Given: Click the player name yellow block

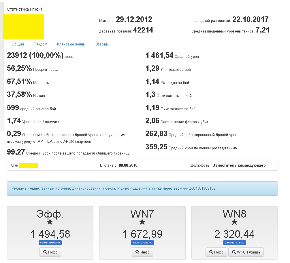Looking at the screenshot, I should 23,27.
